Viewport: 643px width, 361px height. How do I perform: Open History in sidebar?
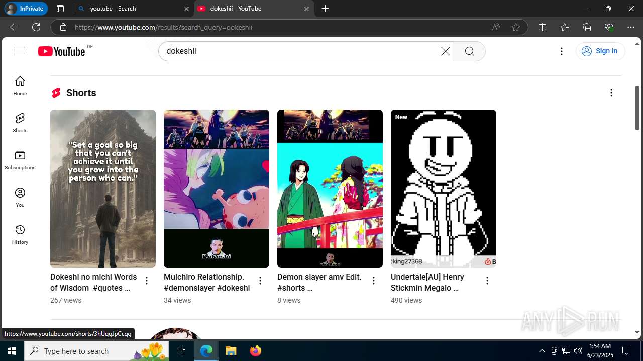tap(20, 234)
